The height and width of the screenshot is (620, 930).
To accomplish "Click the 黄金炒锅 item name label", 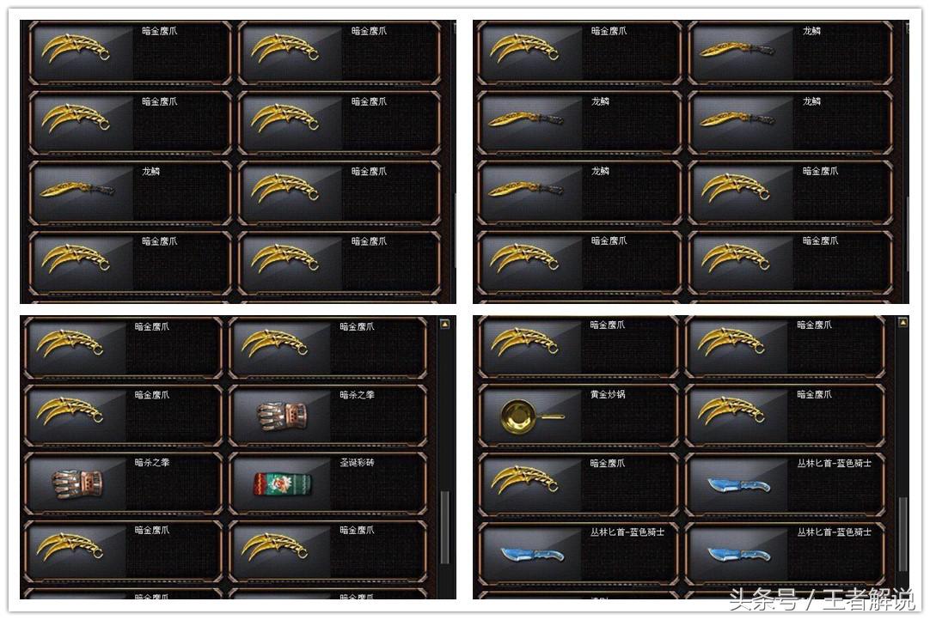I will (x=608, y=394).
